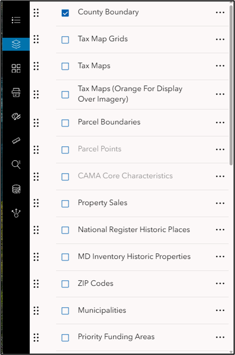Open the Legend panel

pyautogui.click(x=15, y=20)
